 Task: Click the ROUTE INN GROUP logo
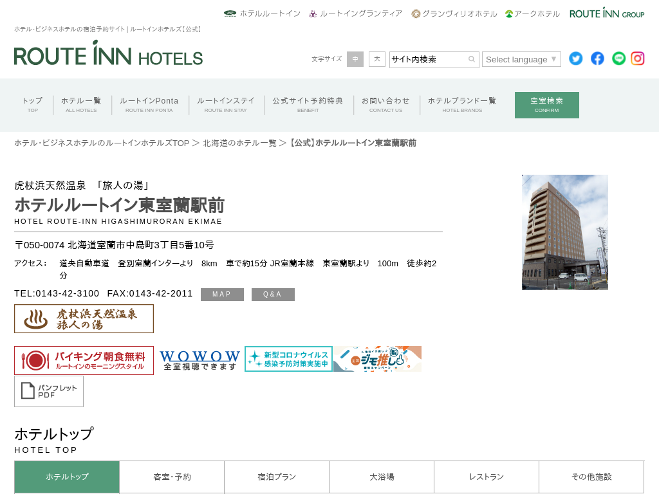pos(607,13)
